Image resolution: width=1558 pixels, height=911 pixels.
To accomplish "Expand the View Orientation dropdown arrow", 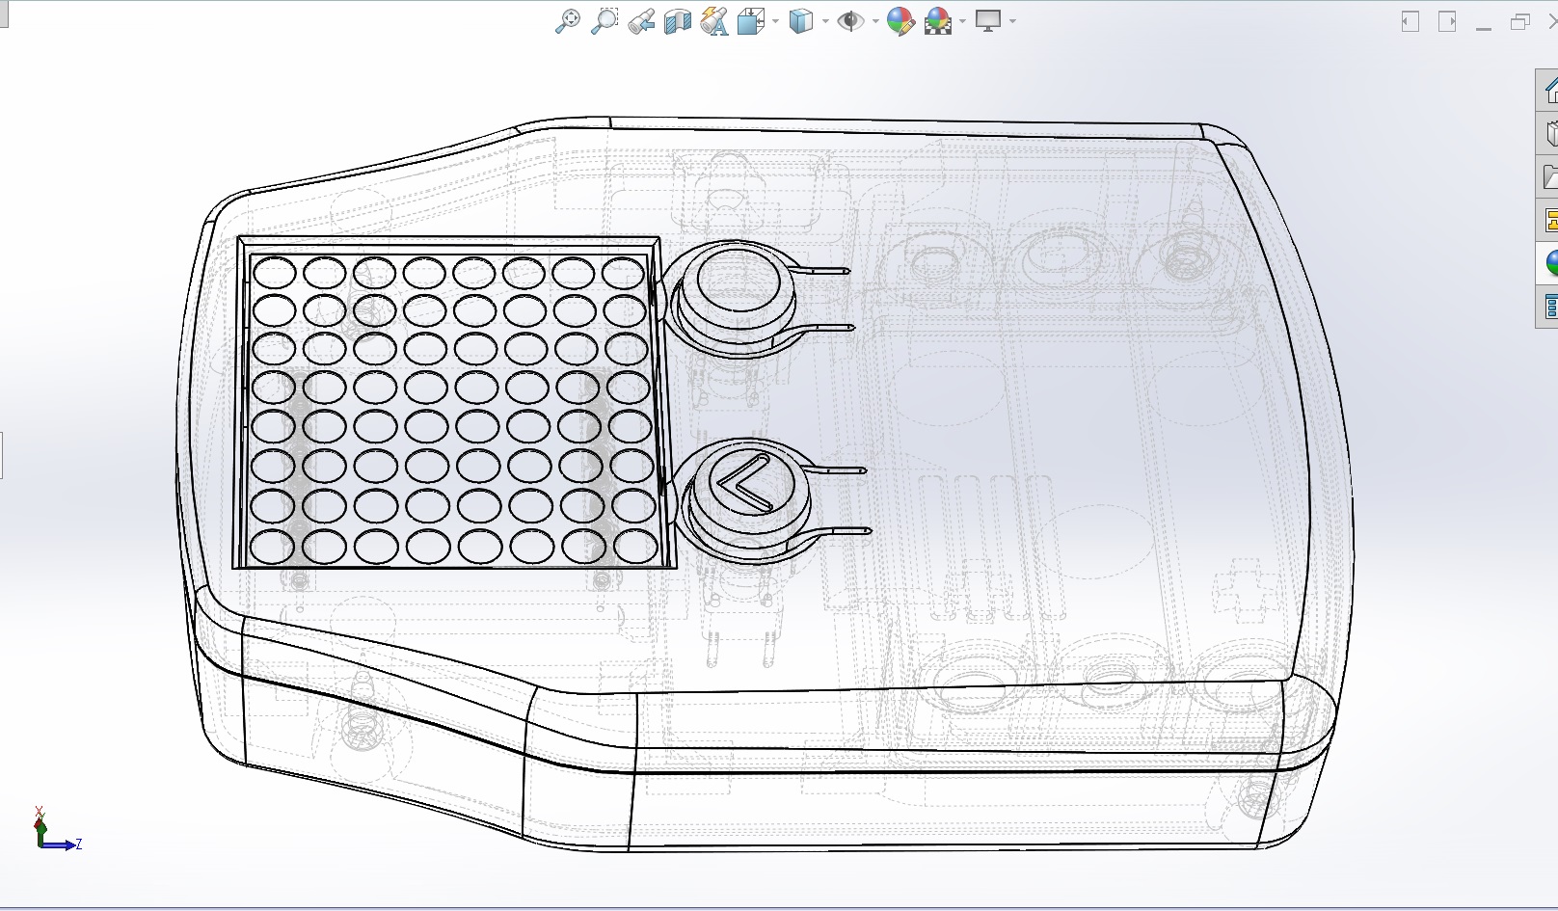I will click(x=775, y=22).
